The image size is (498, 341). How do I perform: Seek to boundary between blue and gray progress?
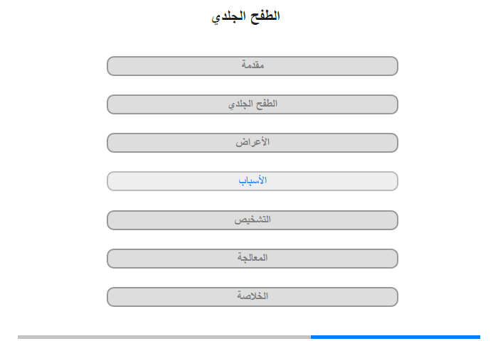(311, 337)
